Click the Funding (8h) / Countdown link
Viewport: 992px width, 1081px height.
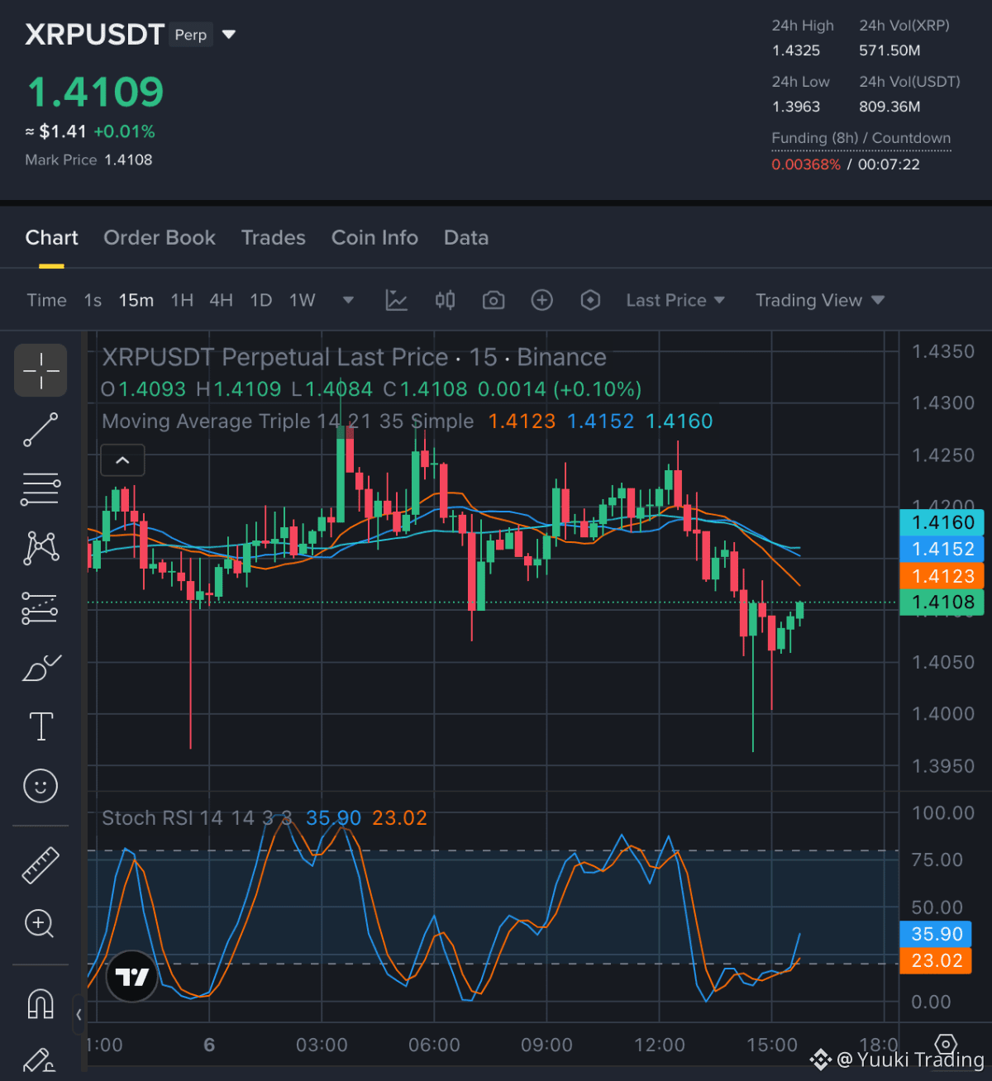[x=861, y=138]
